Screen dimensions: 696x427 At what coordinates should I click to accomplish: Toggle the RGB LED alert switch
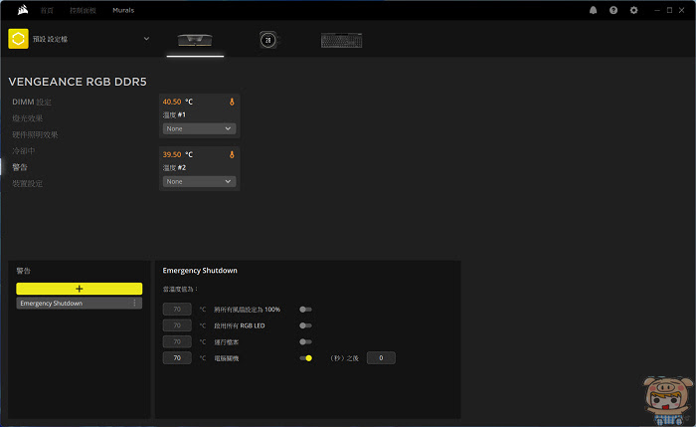305,325
